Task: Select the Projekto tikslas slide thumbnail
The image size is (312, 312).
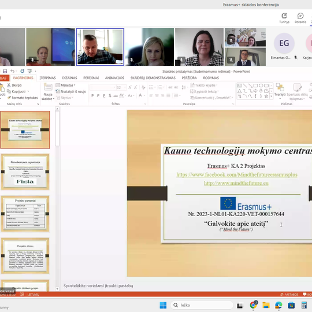Action: coord(25,256)
